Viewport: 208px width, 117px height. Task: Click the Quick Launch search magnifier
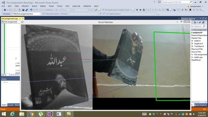(x=191, y=2)
